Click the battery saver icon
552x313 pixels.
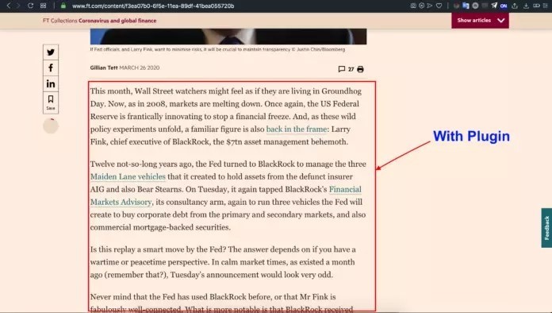point(536,6)
